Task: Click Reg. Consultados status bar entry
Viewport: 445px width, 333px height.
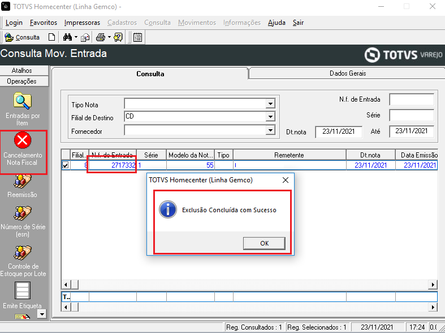Action: pos(254,327)
